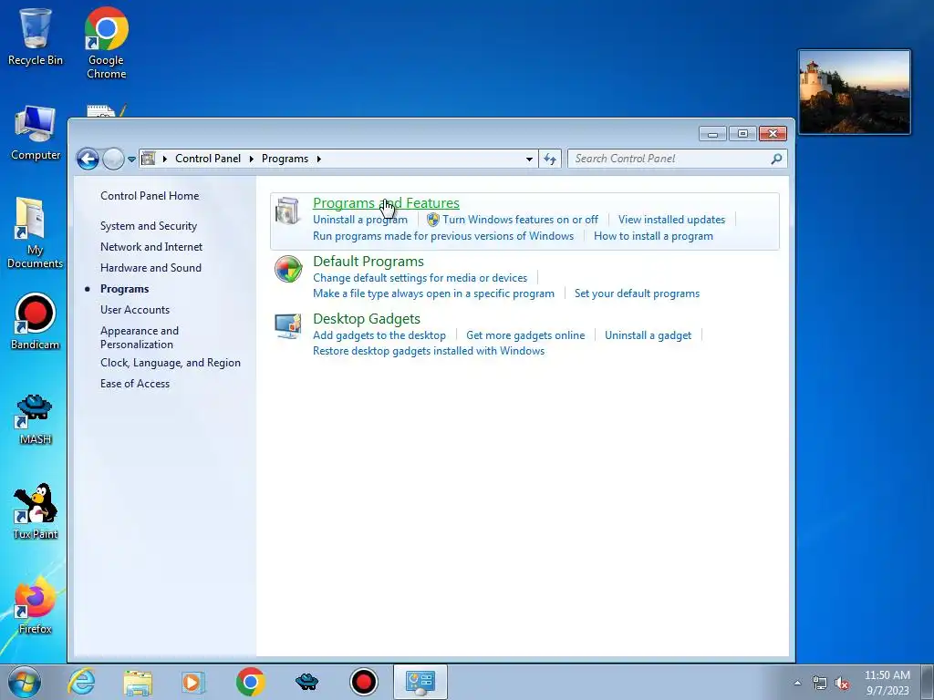The width and height of the screenshot is (934, 700).
Task: Click Run programs made for previous versions
Action: pyautogui.click(x=443, y=236)
